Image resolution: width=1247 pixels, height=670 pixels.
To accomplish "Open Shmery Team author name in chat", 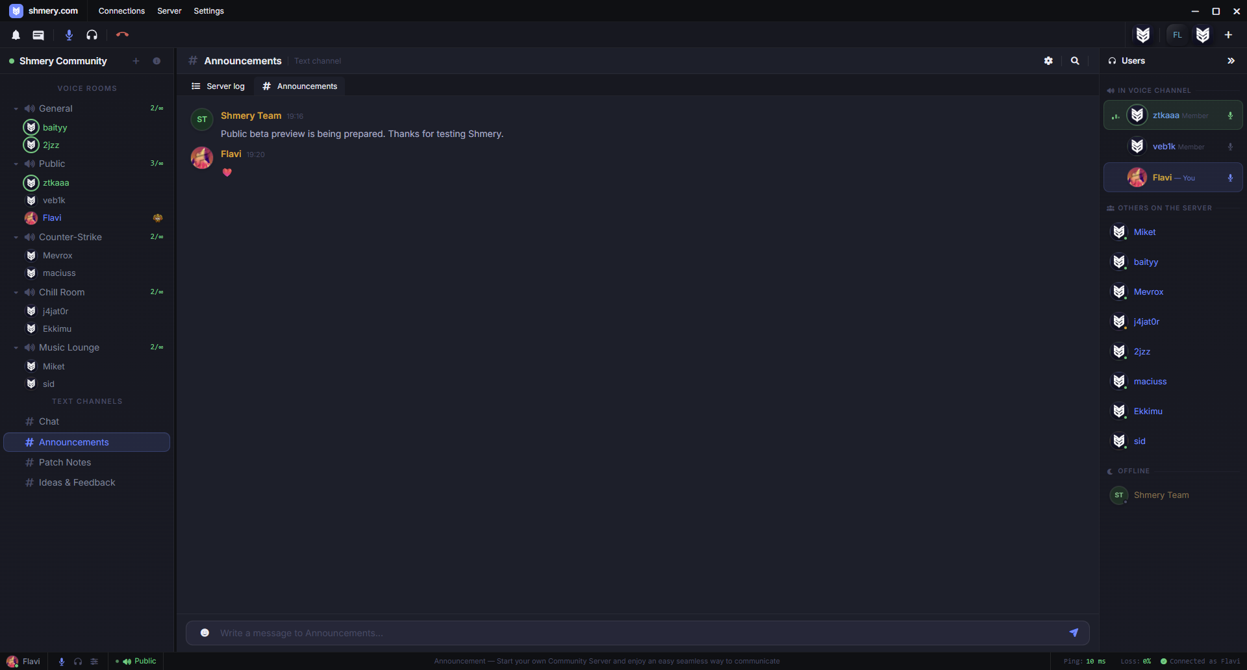I will pyautogui.click(x=251, y=116).
